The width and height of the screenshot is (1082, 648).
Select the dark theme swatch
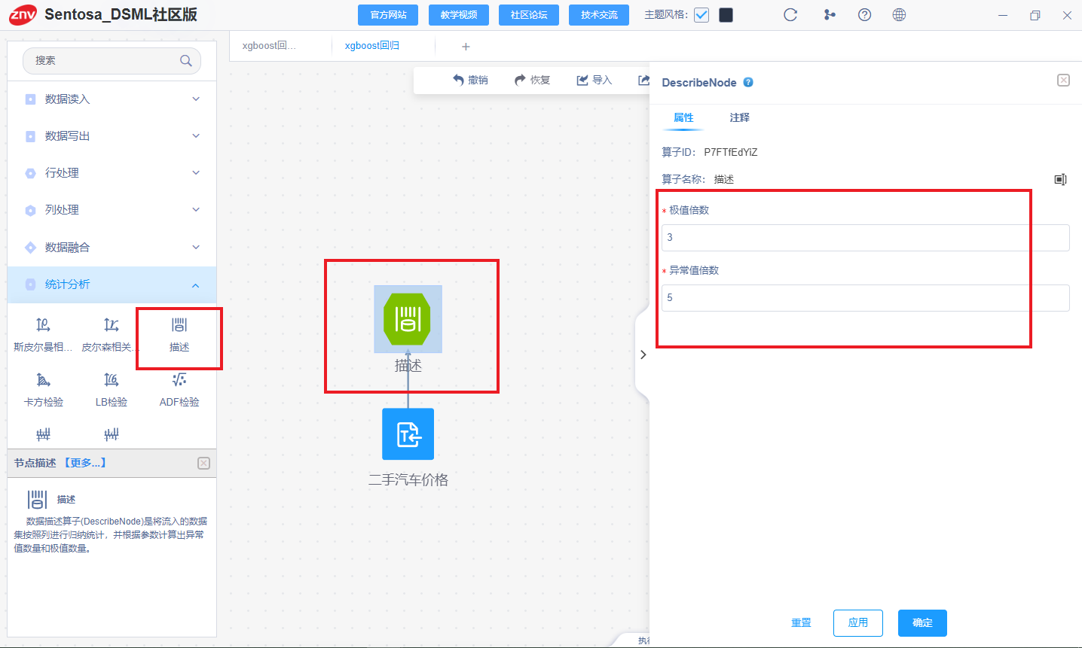[x=726, y=15]
